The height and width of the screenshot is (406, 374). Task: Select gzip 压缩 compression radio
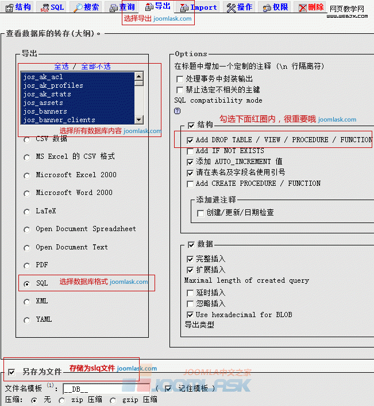113,401
